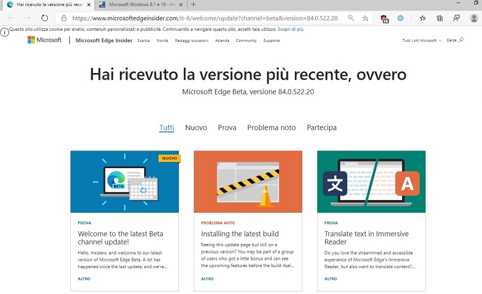
Task: Open the Collections toolbar icon
Action: point(440,18)
